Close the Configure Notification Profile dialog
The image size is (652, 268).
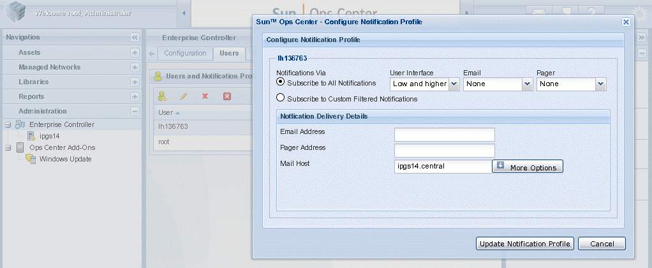[x=626, y=22]
